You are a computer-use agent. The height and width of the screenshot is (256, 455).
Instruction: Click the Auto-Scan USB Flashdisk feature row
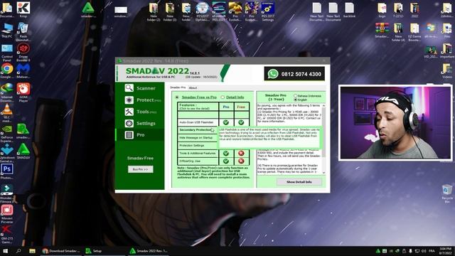[x=198, y=122]
